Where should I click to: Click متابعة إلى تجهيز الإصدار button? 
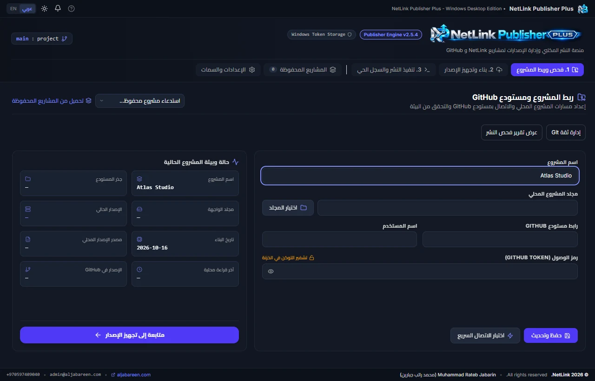pyautogui.click(x=129, y=335)
